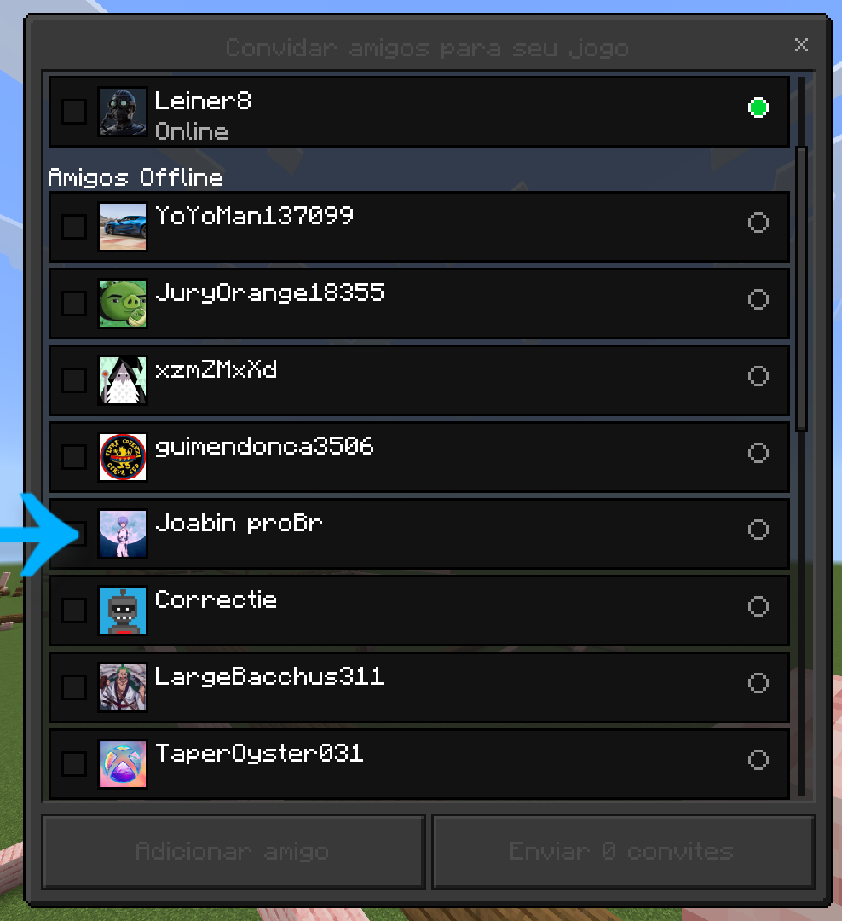Click the Enviar 0 convites button
Screen dimensions: 842x921
tap(624, 851)
